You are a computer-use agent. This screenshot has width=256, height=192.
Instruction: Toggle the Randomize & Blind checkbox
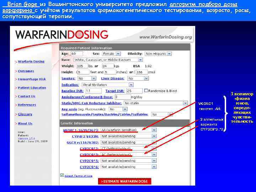coord(146,90)
